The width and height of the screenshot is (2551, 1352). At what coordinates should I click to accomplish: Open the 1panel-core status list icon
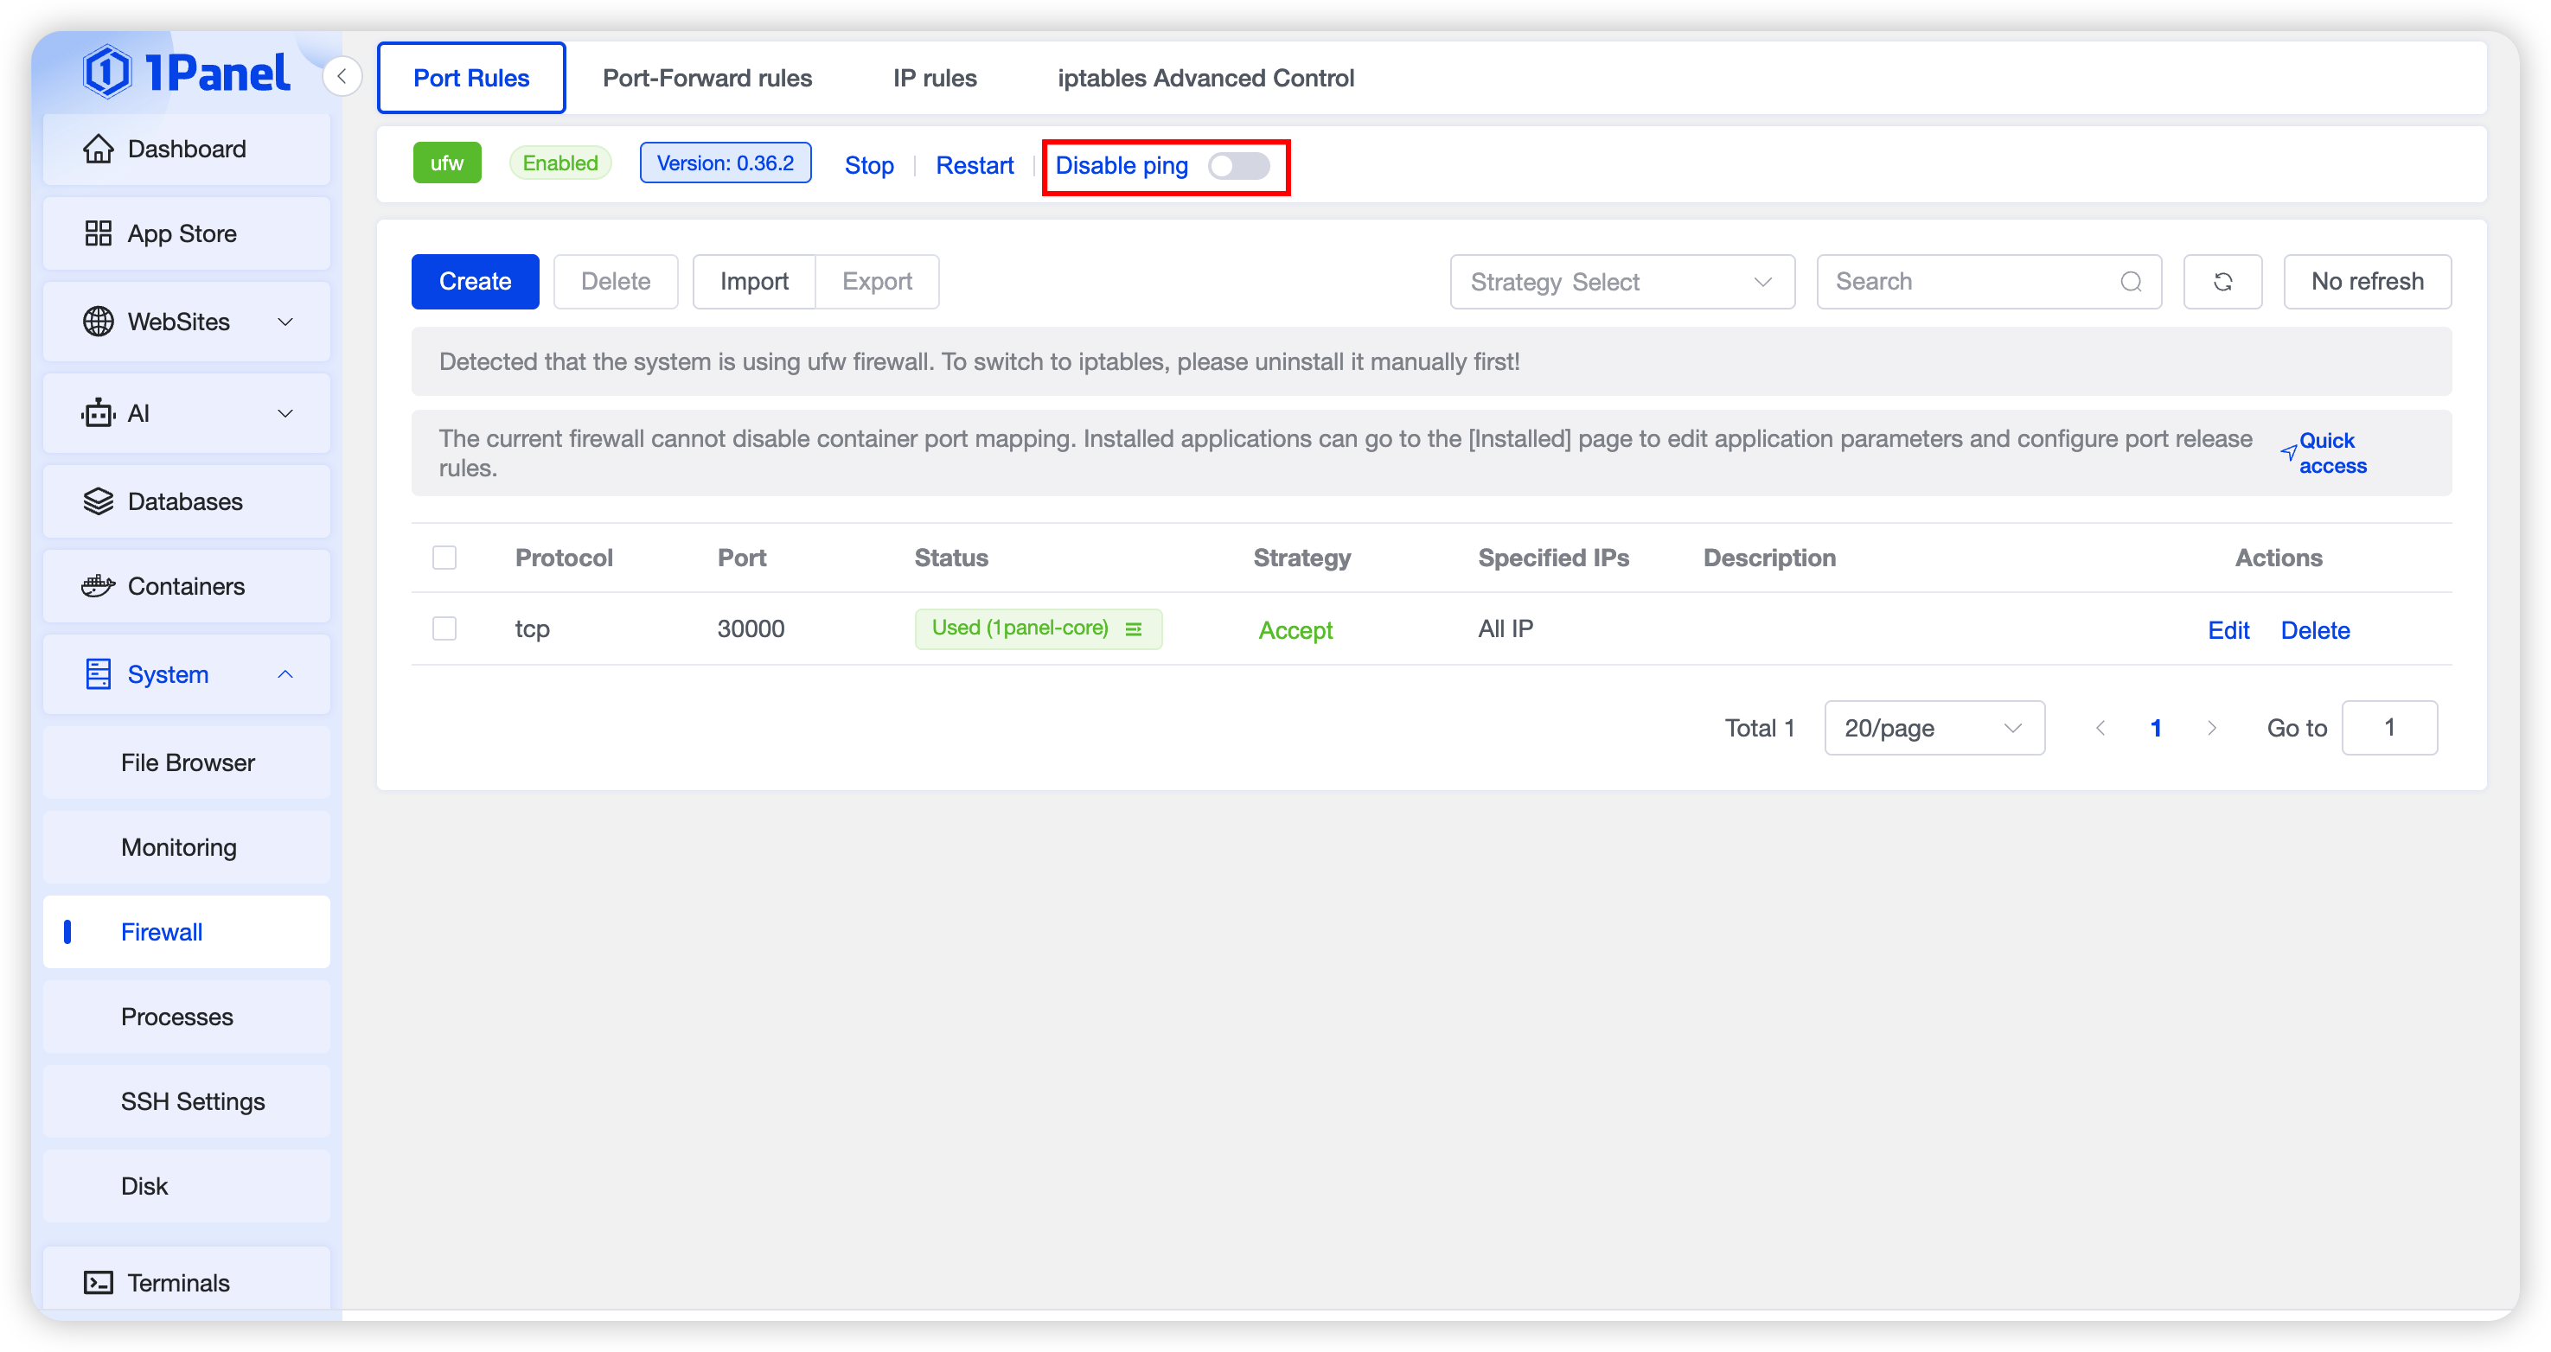click(1134, 629)
